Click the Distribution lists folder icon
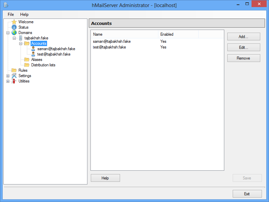269x202 pixels. [27, 65]
